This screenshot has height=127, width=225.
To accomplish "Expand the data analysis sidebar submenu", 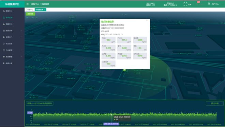I will [21, 31].
